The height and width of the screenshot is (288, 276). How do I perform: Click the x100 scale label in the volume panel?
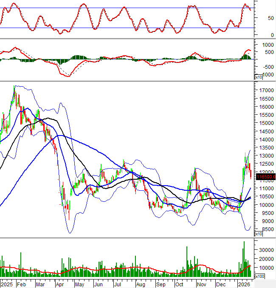pos(259,277)
